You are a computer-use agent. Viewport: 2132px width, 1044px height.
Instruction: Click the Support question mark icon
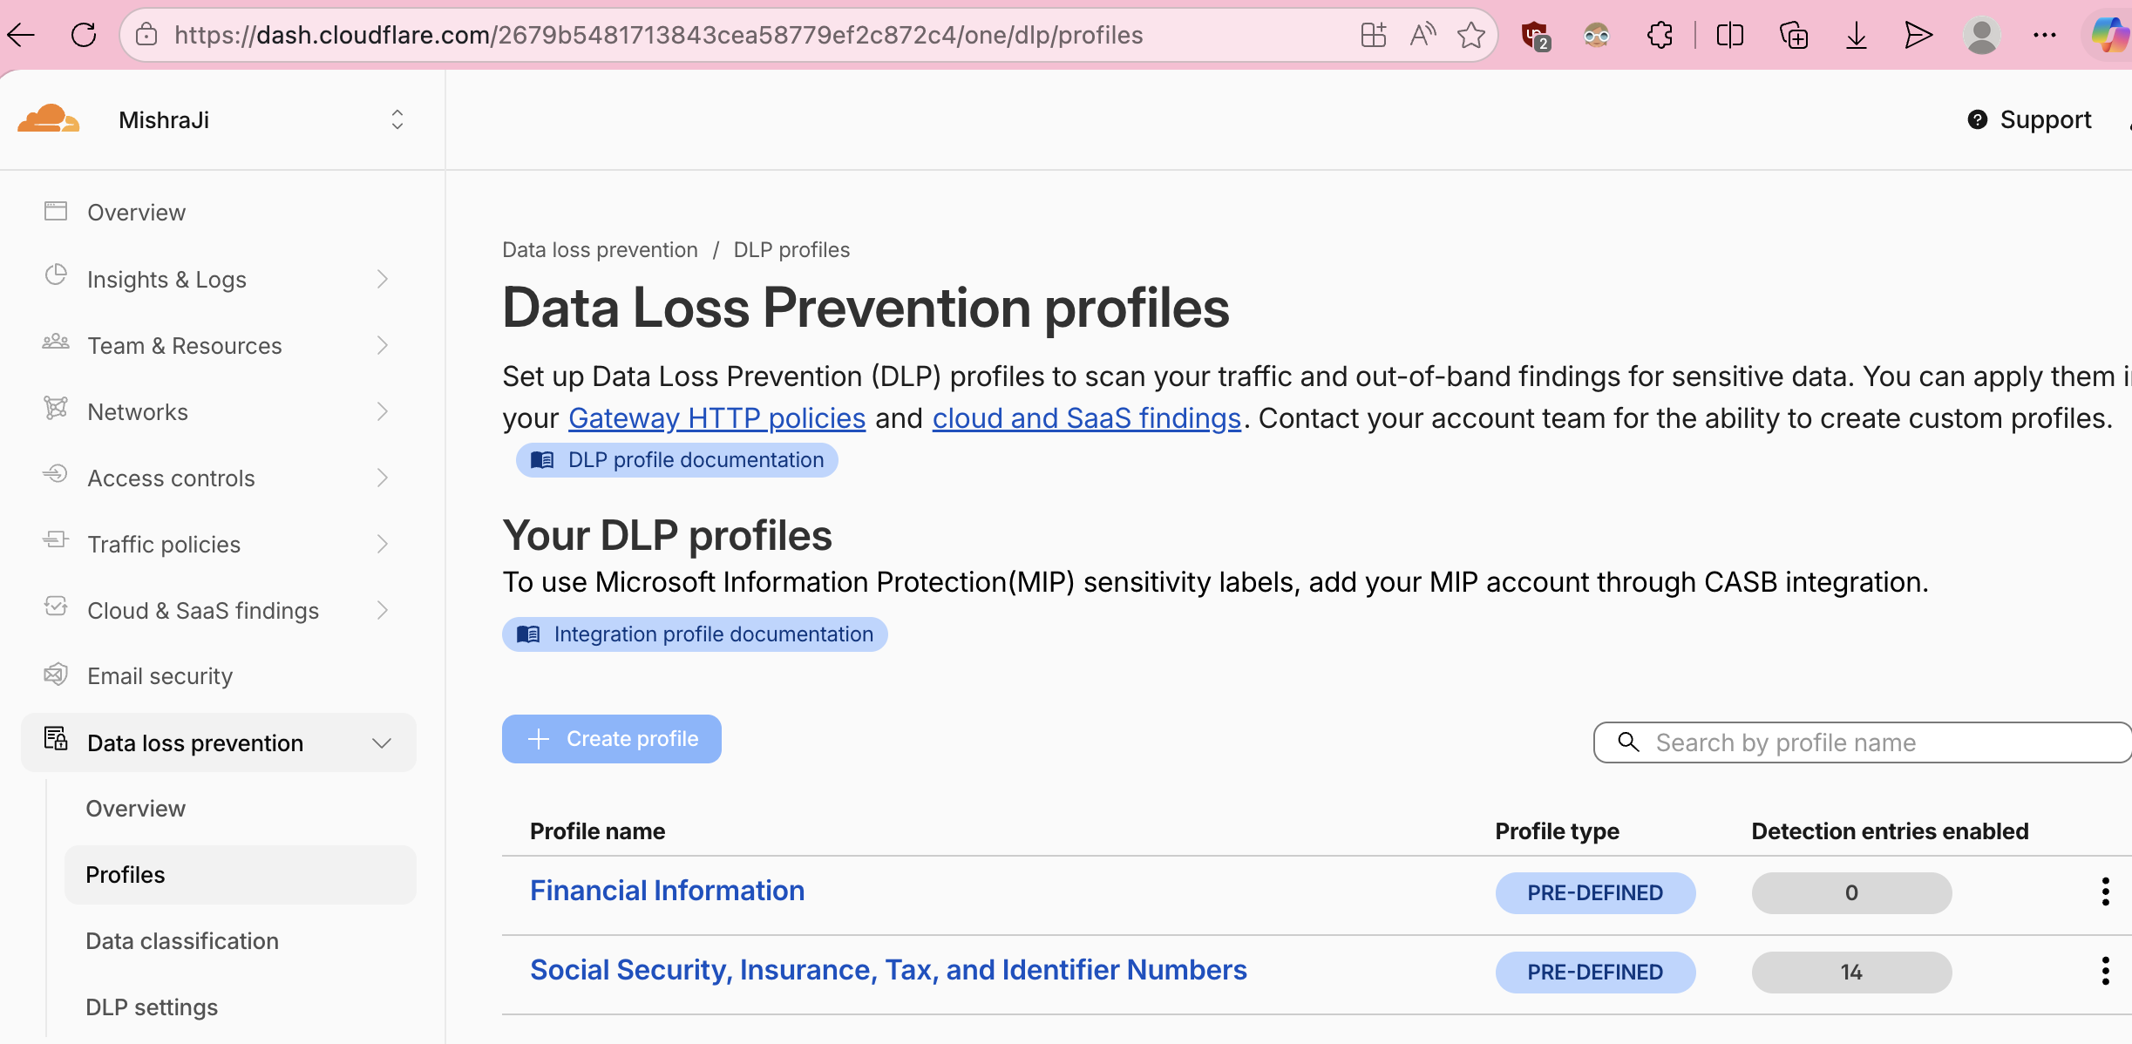point(1978,119)
